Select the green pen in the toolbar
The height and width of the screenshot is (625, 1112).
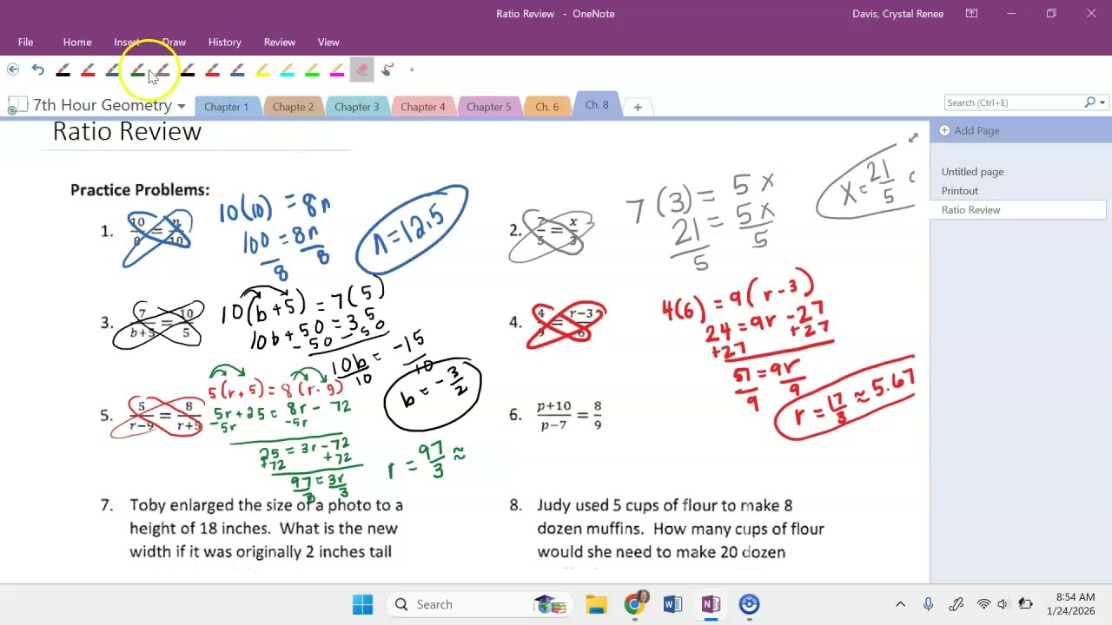(137, 70)
